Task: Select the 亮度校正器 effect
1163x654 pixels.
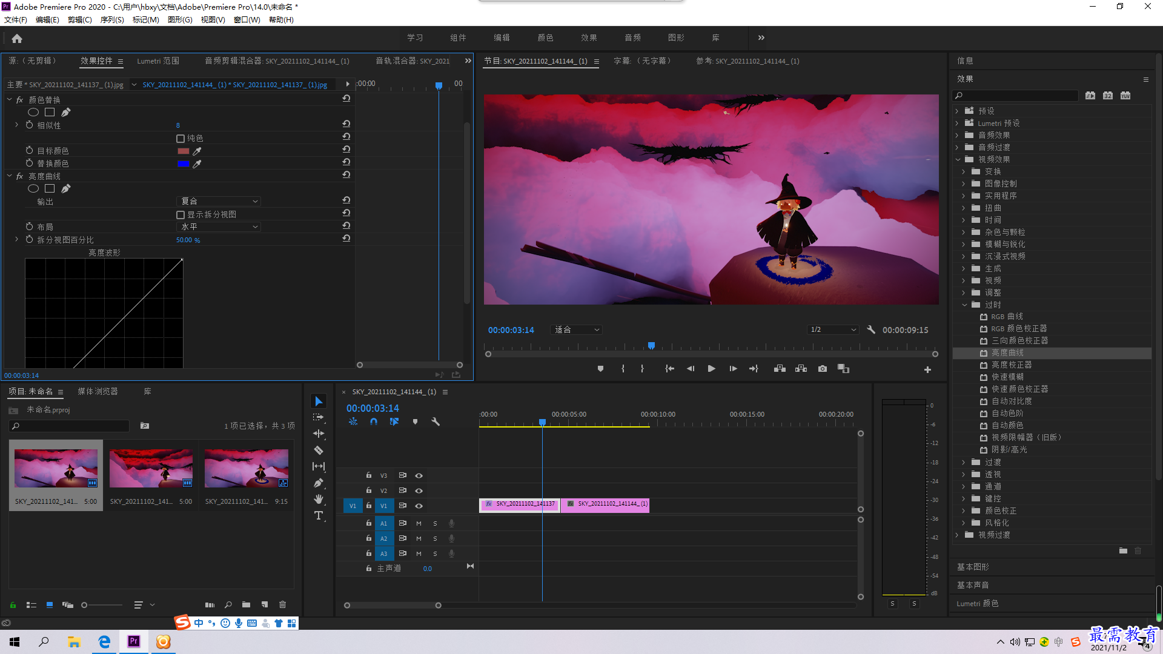Action: [x=1011, y=365]
